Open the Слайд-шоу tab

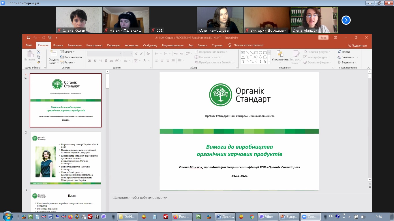click(x=150, y=45)
